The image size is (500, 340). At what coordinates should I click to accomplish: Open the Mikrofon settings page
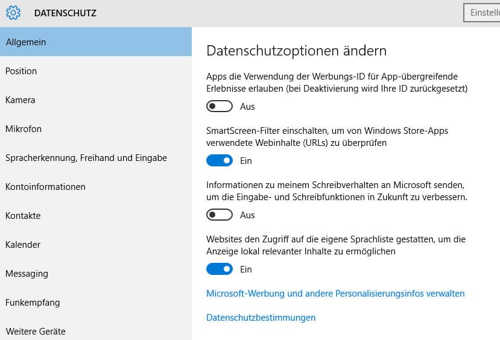click(24, 129)
